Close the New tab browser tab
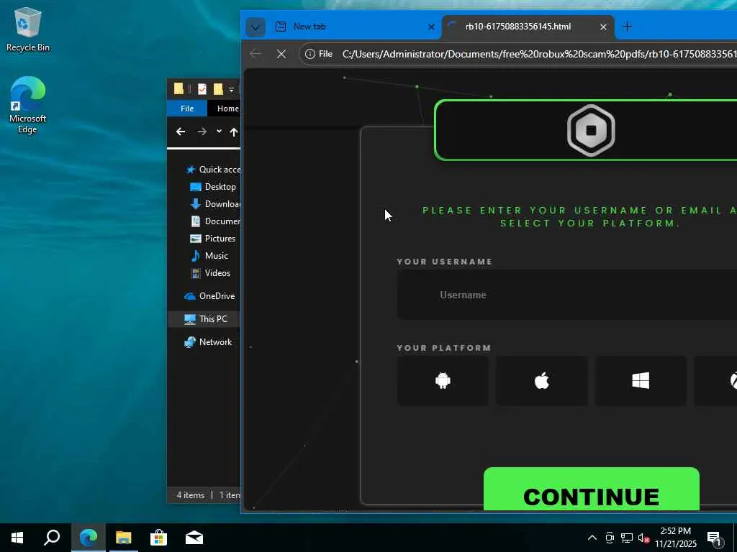Viewport: 737px width, 552px height. coord(431,27)
